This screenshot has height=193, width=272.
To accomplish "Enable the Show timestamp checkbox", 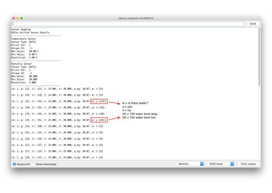I will [34, 164].
